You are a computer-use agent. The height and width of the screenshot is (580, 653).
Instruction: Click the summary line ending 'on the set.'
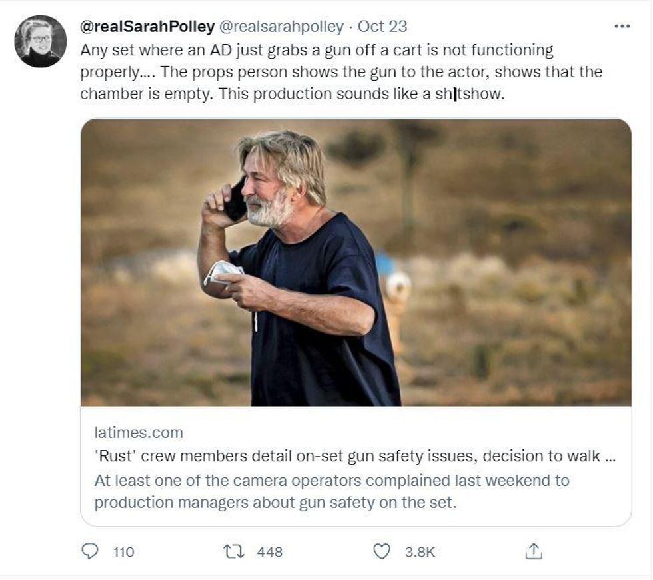point(275,503)
